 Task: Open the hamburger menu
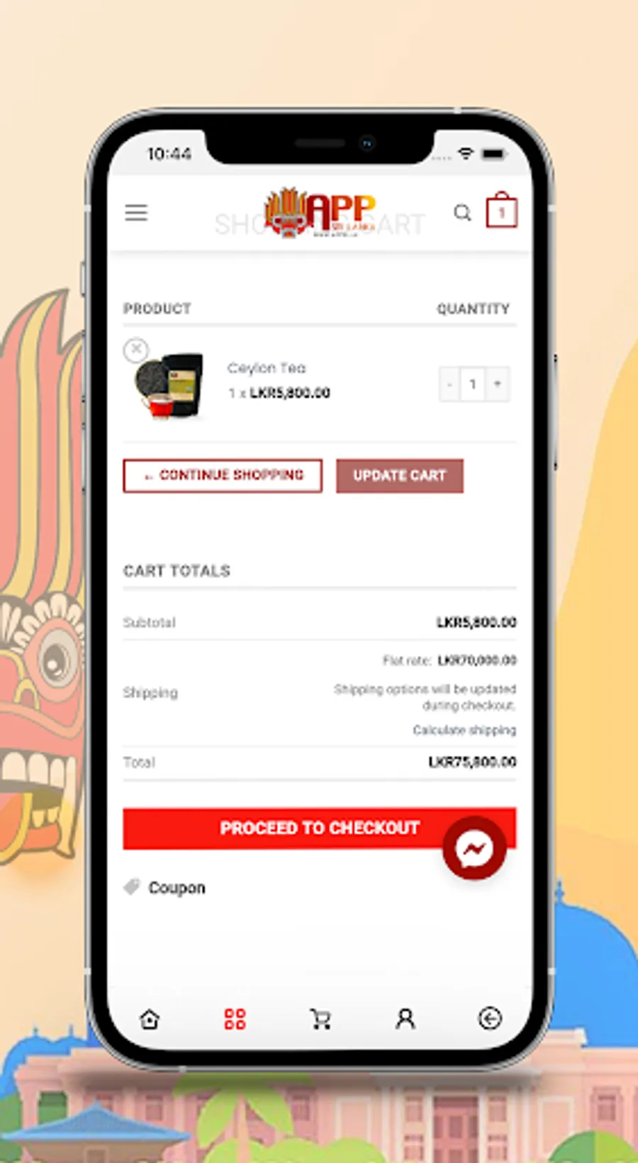point(136,213)
